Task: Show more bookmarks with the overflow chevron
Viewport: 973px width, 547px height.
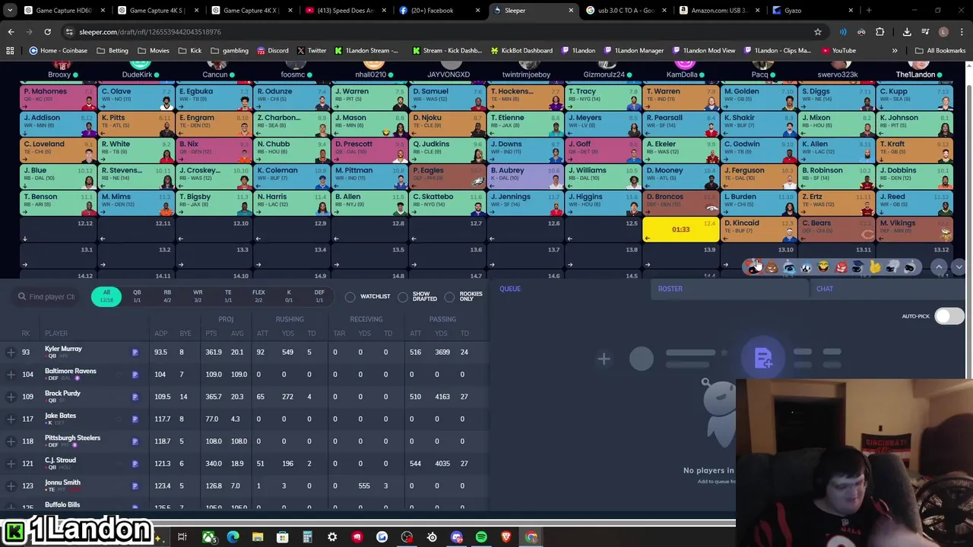Action: pos(895,51)
